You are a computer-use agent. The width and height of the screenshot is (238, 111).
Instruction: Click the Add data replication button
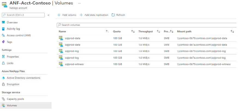(94, 15)
